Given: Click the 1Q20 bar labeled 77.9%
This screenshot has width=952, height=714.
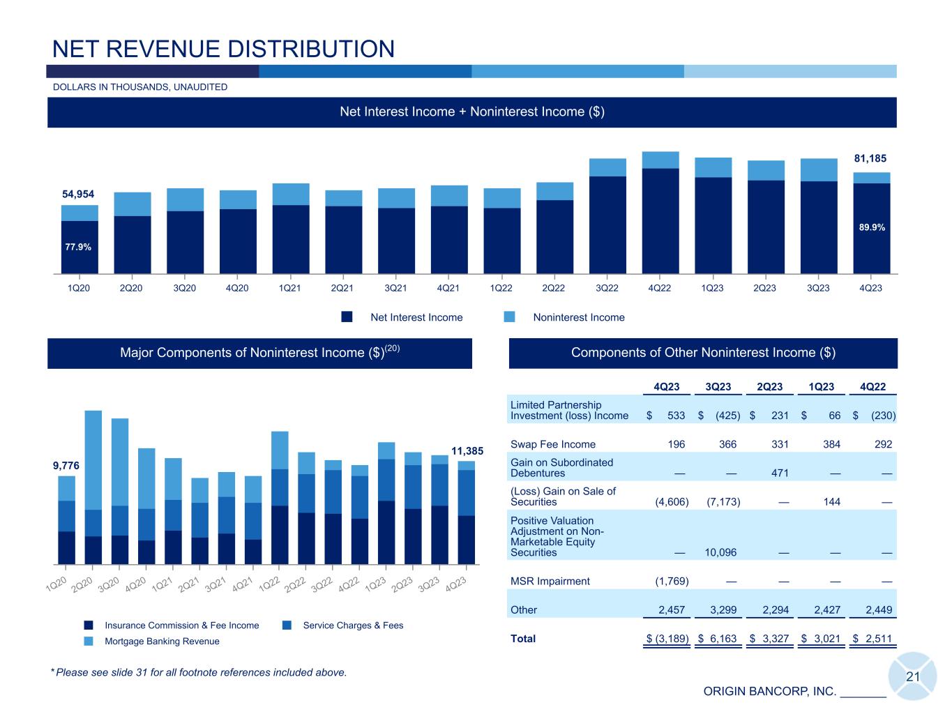Looking at the screenshot, I should point(80,246).
